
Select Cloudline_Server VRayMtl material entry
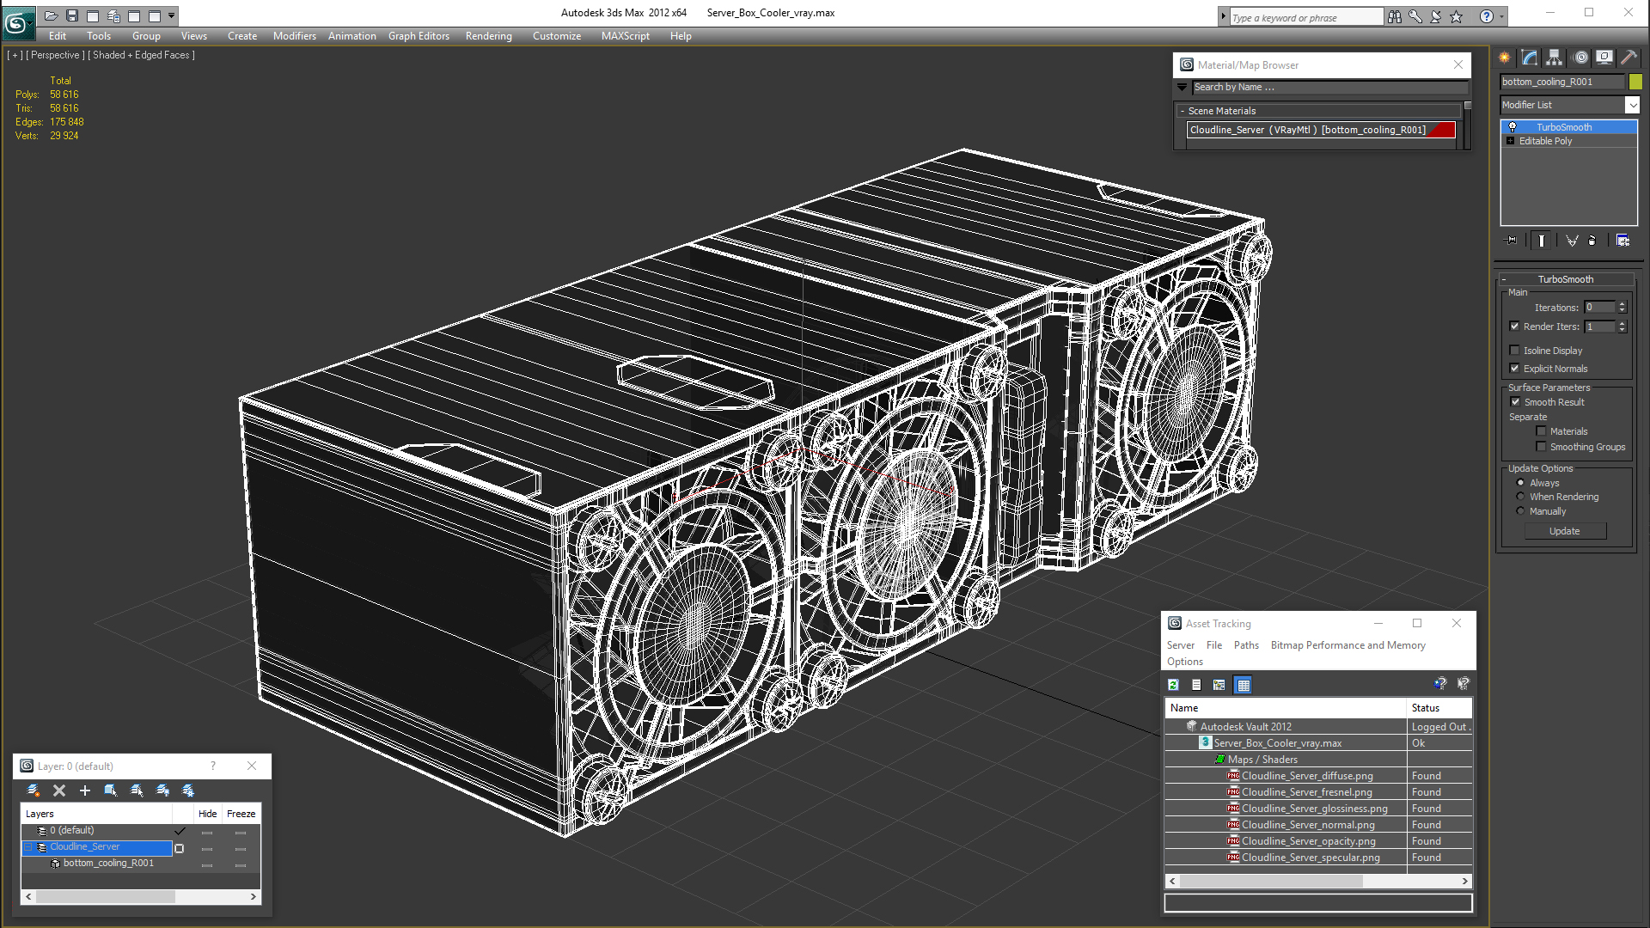click(1322, 130)
